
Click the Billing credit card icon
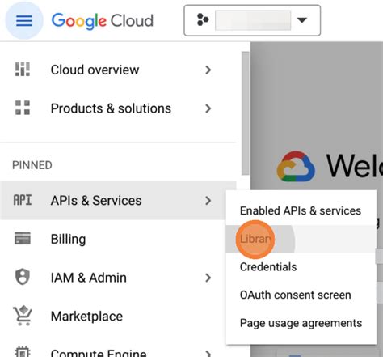click(23, 239)
